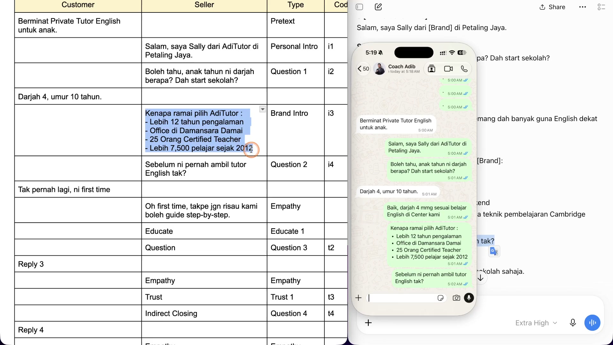Click the Google Translate popup icon

coord(494,252)
